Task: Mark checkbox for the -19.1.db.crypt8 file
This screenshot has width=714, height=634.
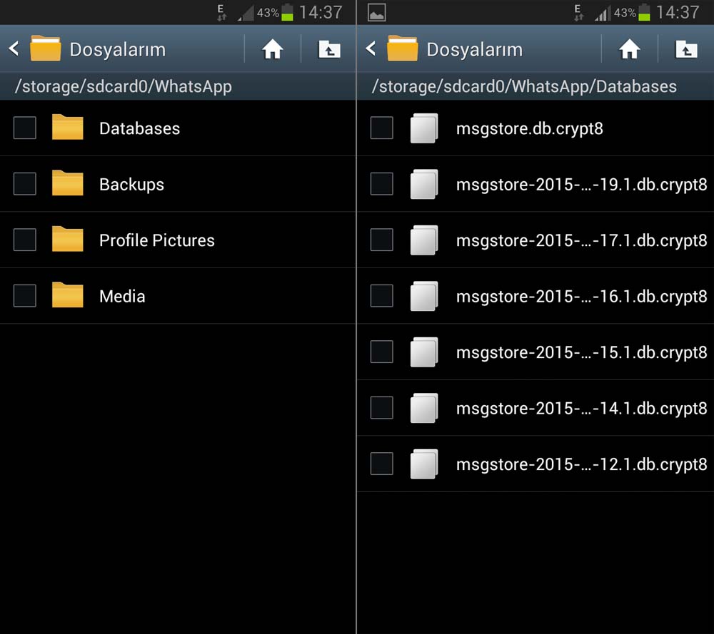Action: click(382, 184)
